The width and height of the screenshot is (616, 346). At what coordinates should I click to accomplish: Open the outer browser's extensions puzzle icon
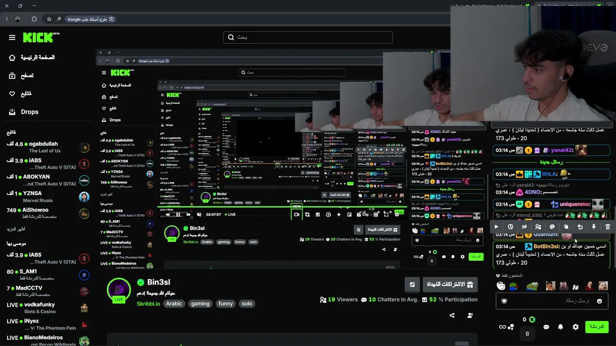tap(34, 19)
